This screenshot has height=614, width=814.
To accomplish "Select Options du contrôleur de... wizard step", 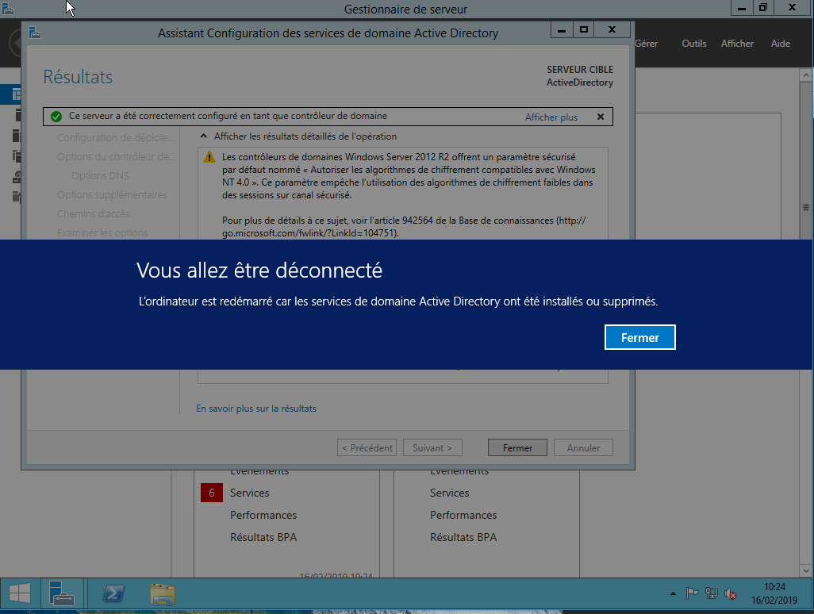I will (117, 157).
